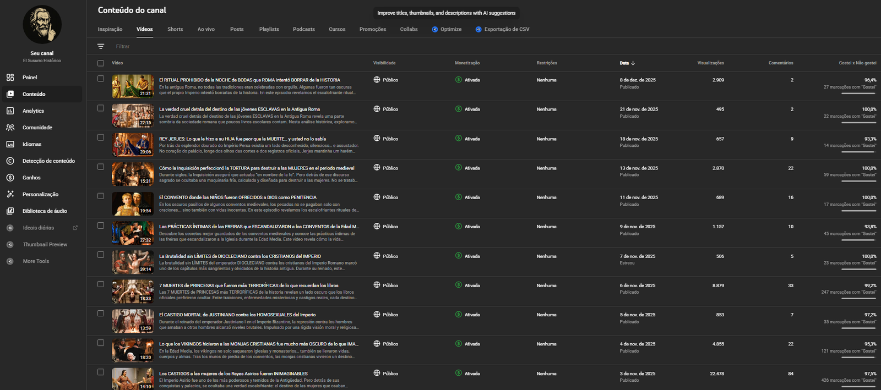881x390 pixels.
Task: Click the 22.478 views value
Action: (x=716, y=373)
